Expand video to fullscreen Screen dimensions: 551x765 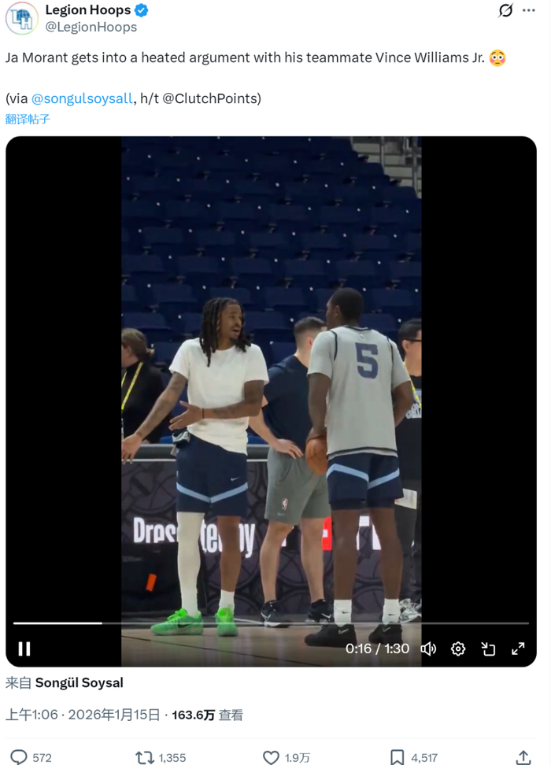[518, 649]
